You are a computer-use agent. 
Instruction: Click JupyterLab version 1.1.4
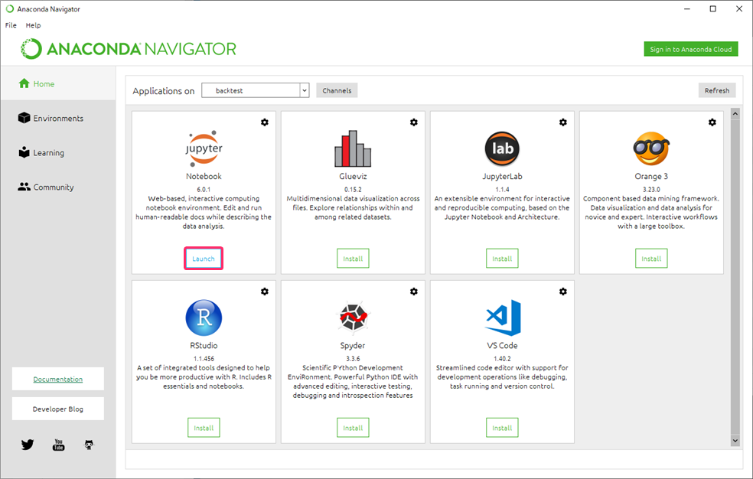click(502, 190)
